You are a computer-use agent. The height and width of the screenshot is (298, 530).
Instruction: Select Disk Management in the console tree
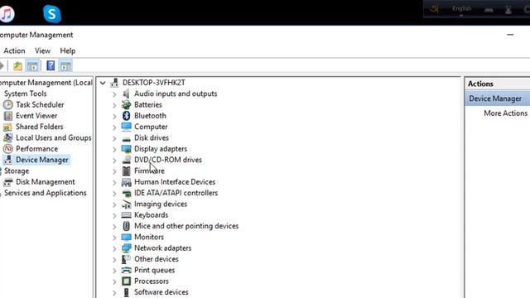[46, 182]
